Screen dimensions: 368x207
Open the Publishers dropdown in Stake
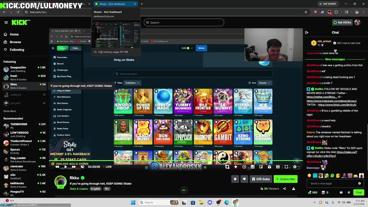tap(132, 83)
